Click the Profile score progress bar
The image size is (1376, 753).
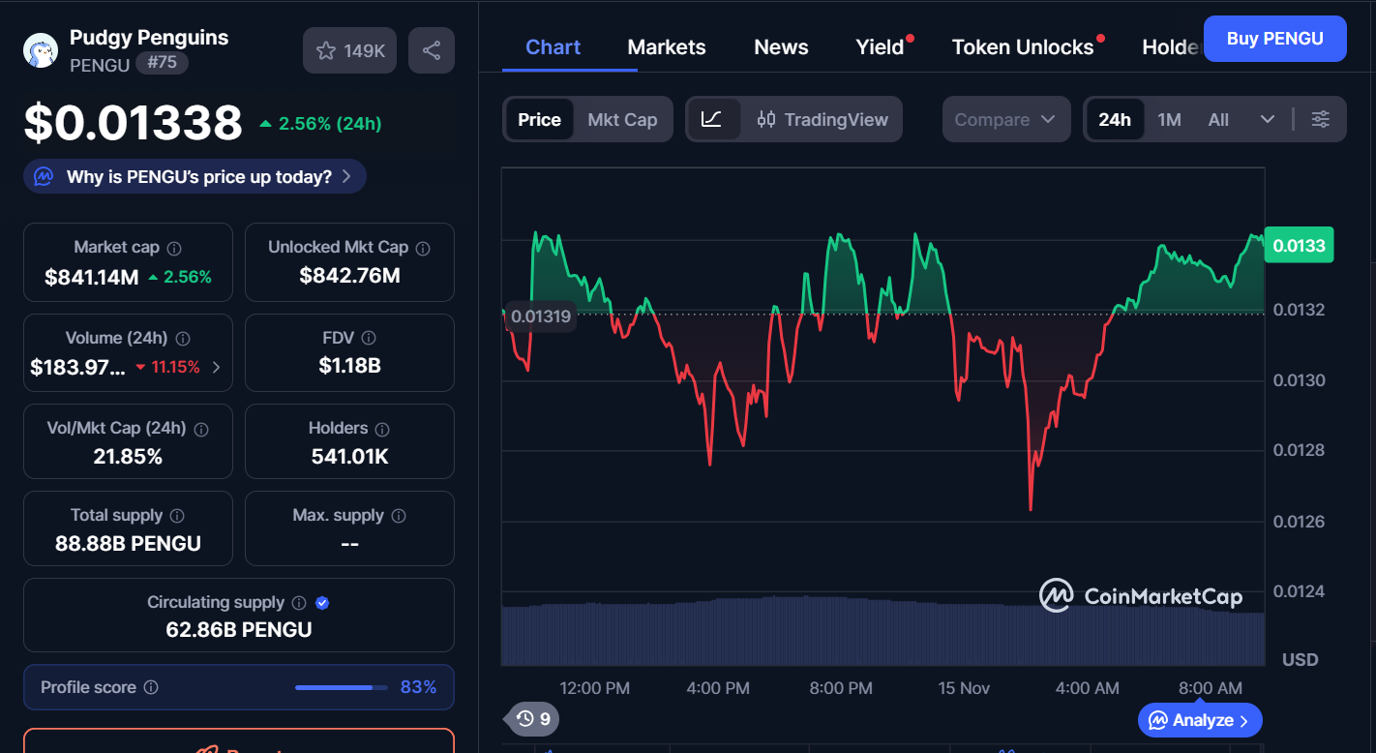tap(340, 687)
